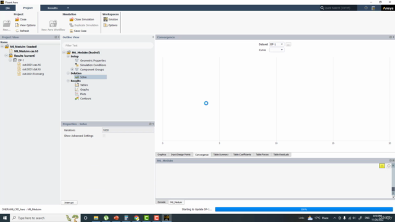Screen dimensions: 395x222
Task: Click the Quick Search field
Action: click(x=338, y=8)
